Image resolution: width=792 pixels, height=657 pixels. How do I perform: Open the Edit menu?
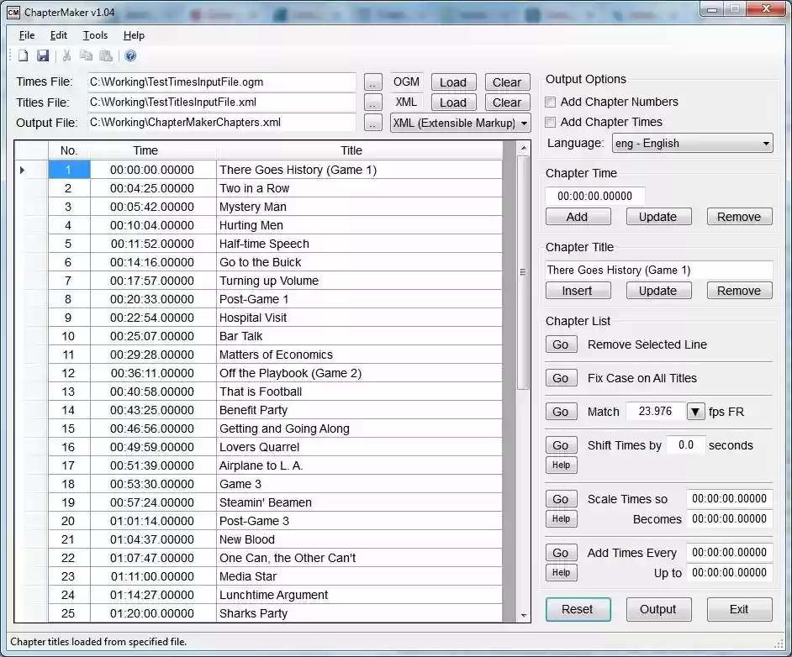pyautogui.click(x=58, y=35)
